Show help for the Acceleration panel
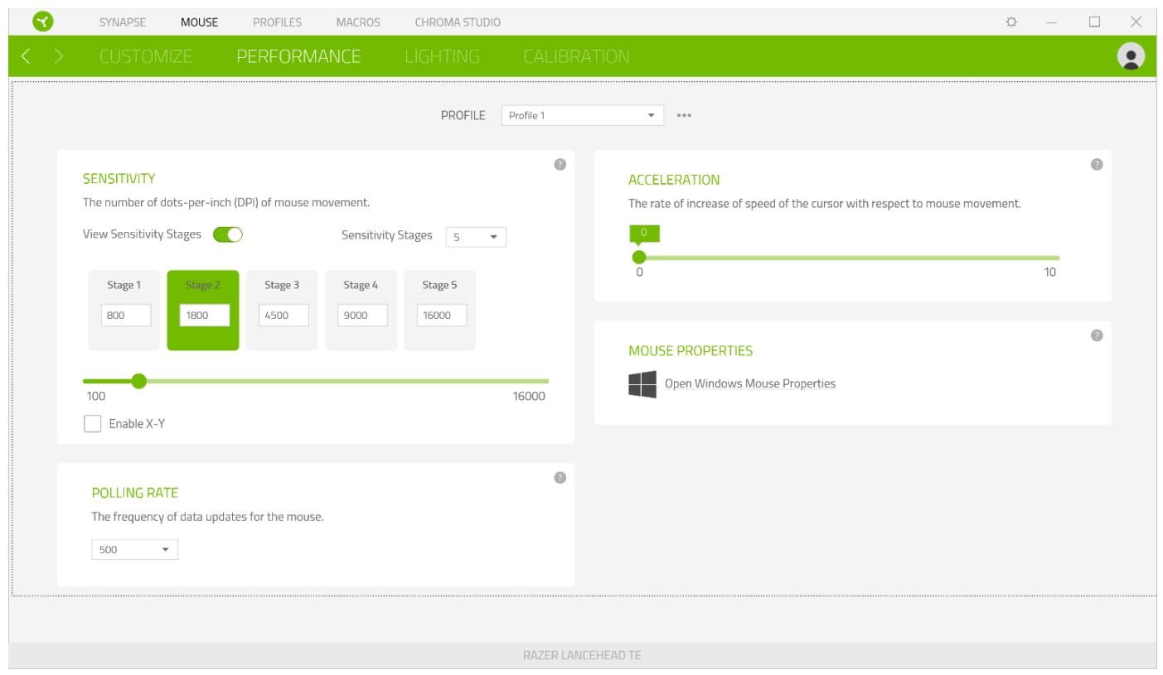The image size is (1163, 675). pyautogui.click(x=1097, y=165)
